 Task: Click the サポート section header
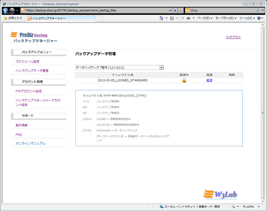pos(38,116)
